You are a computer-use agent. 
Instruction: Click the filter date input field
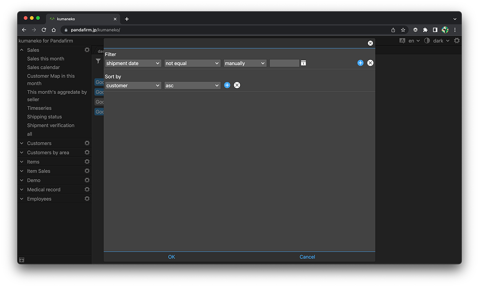[284, 63]
